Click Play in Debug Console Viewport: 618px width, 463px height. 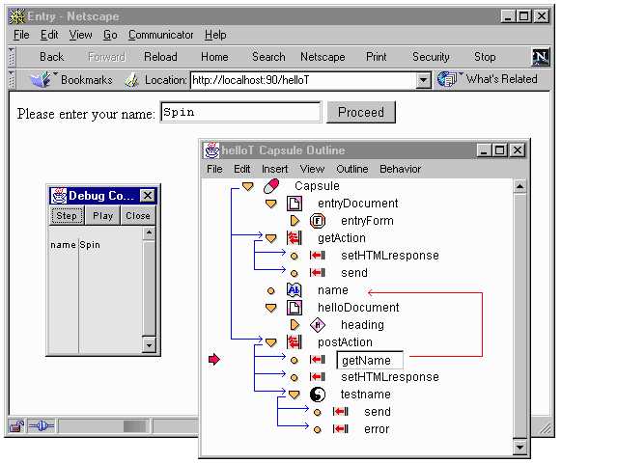coord(103,216)
